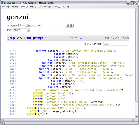Click the vertical scrollbar thumb
Image resolution: width=139 pixels, height=125 pixels.
pyautogui.click(x=137, y=56)
